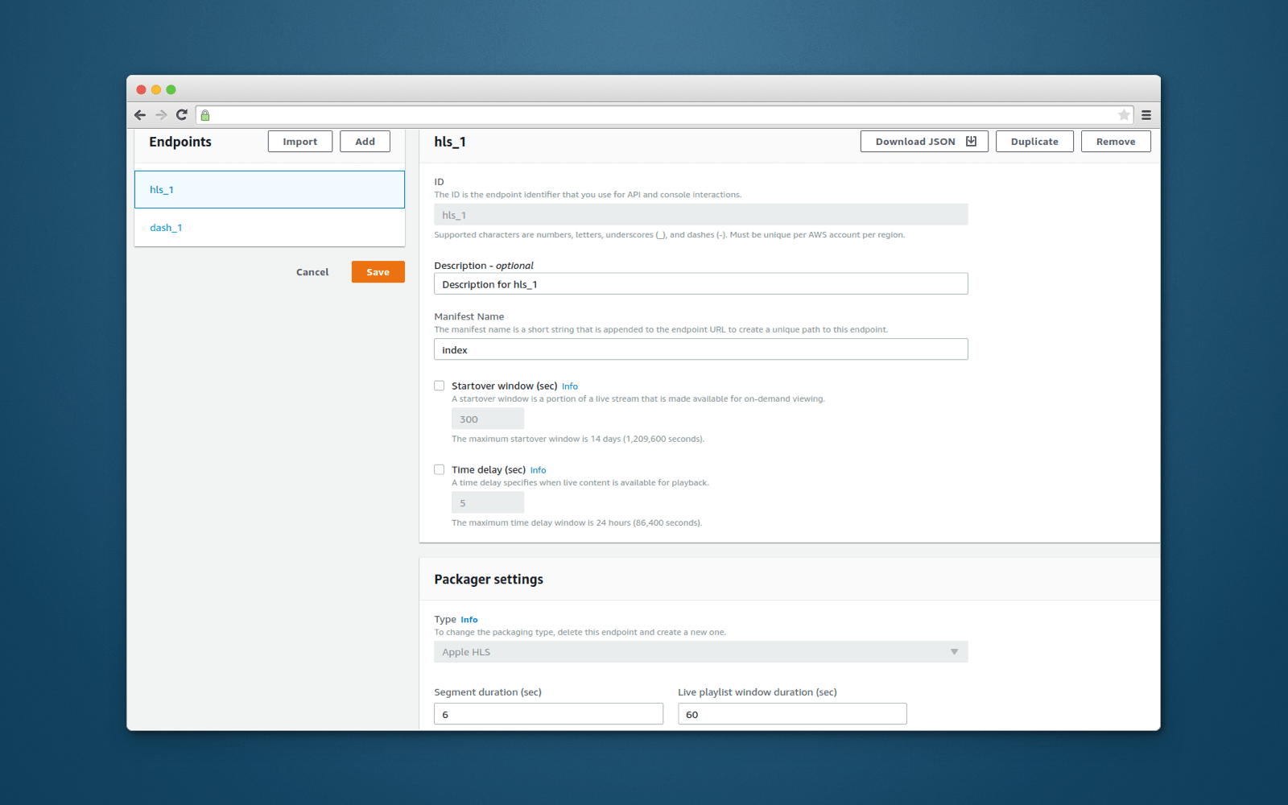This screenshot has width=1288, height=805.
Task: Edit the Segment duration field
Action: (x=548, y=714)
